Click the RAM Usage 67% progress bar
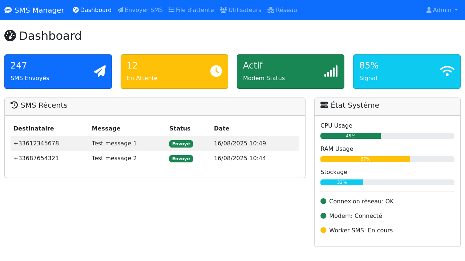The image size is (465, 261). (365, 159)
